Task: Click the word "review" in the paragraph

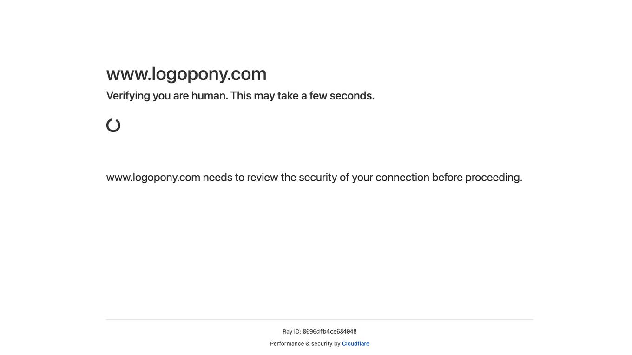Action: tap(263, 177)
